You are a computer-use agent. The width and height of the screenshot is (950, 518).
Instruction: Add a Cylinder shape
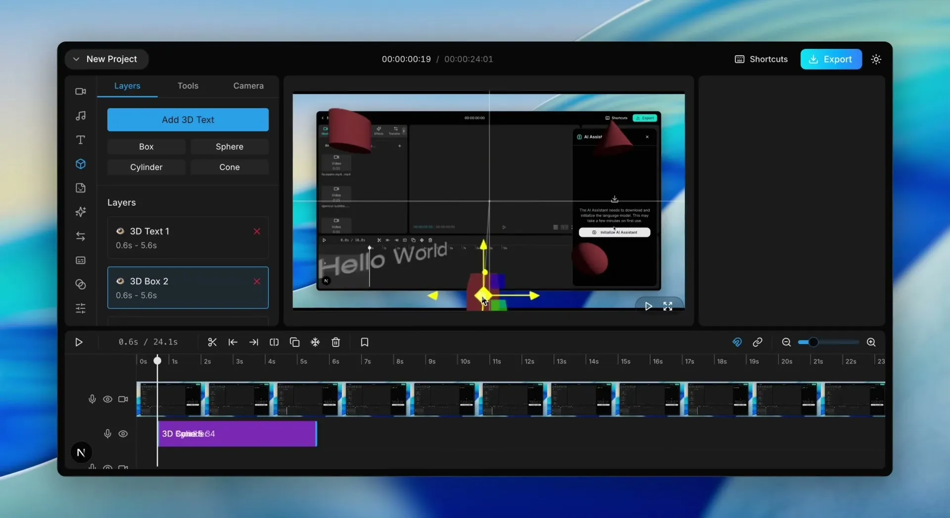146,167
